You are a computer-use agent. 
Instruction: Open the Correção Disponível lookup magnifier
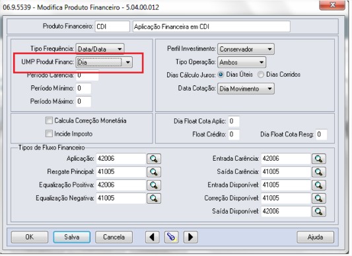pyautogui.click(x=319, y=198)
